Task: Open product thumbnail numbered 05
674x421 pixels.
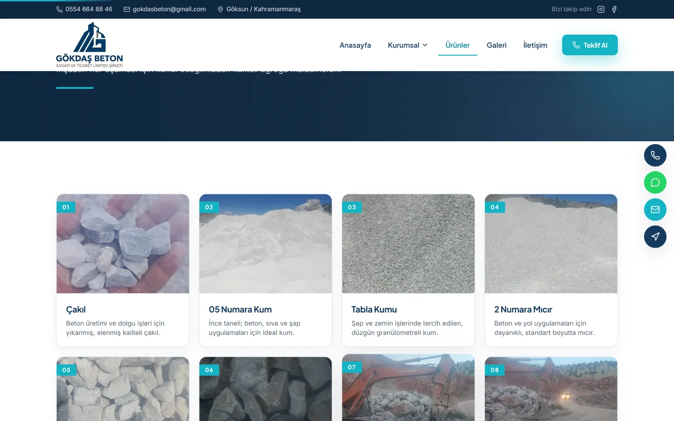Action: point(123,389)
